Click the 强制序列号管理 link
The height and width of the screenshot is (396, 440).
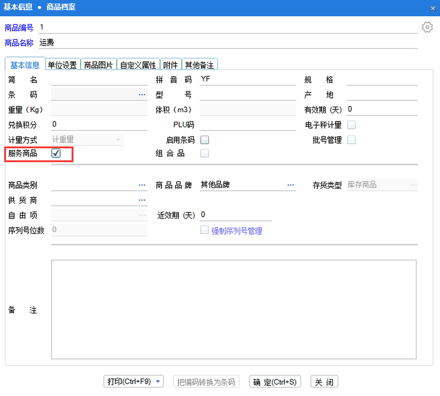coord(236,231)
